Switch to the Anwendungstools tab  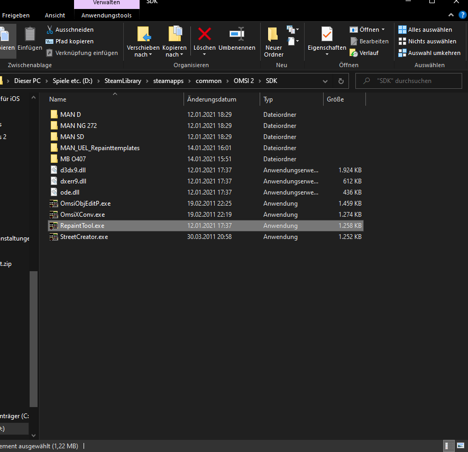tap(106, 16)
